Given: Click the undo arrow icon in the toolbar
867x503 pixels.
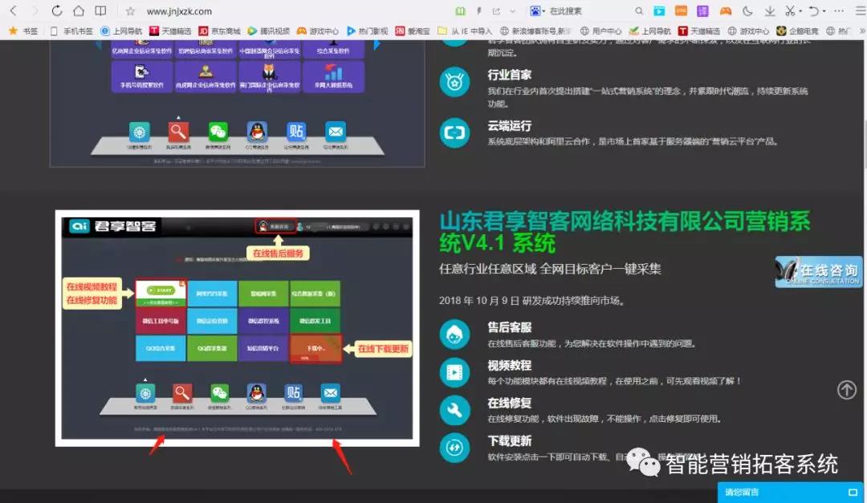Looking at the screenshot, I should pyautogui.click(x=813, y=11).
